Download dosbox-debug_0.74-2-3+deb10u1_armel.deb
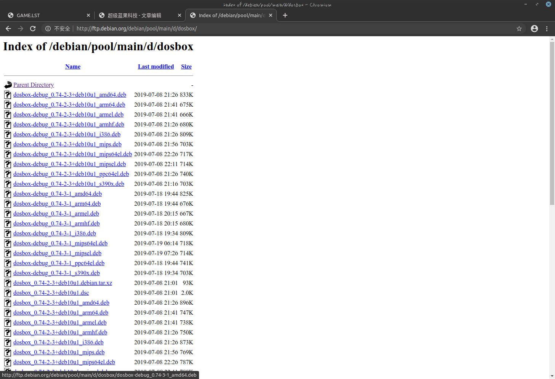 (68, 115)
